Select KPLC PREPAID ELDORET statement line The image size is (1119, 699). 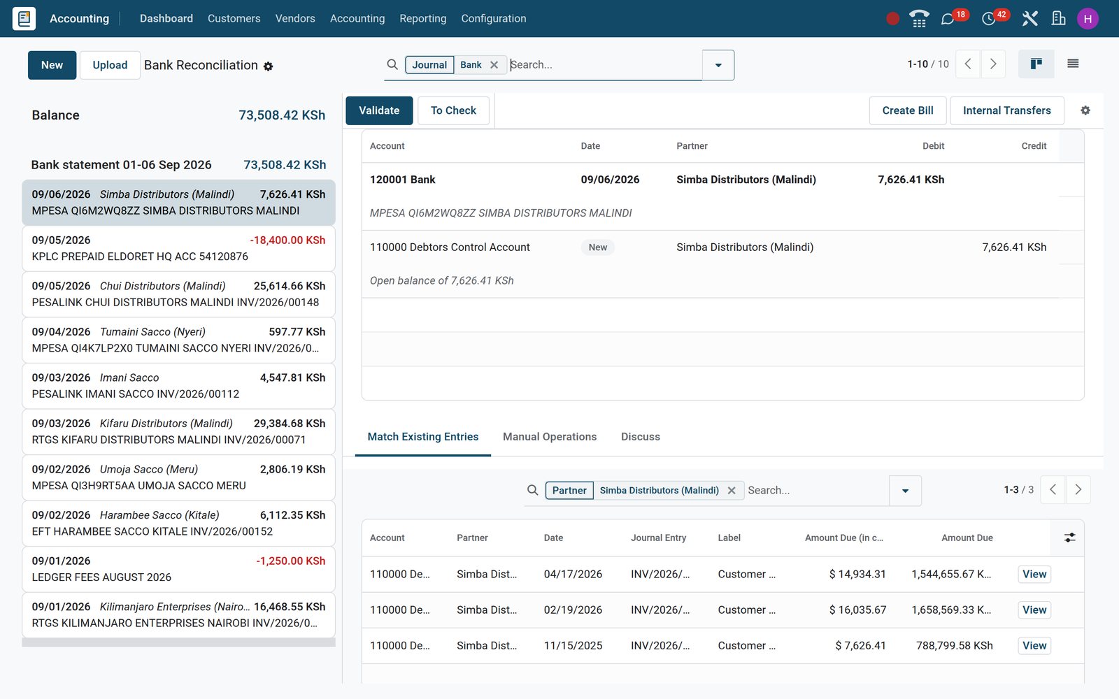178,248
